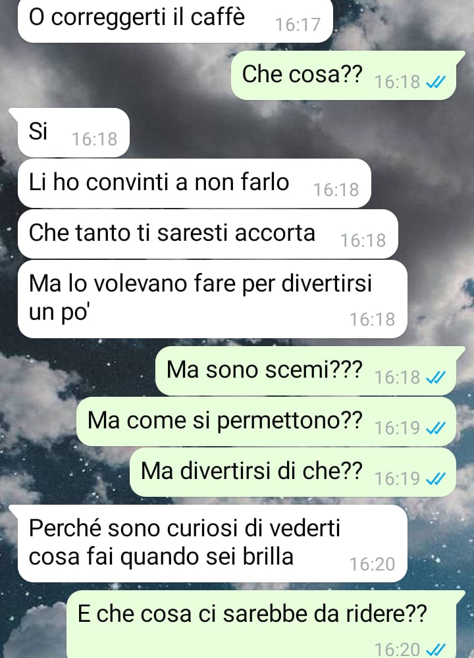This screenshot has width=474, height=658.
Task: Tap read ticks on 'E che cosa ci sarebbe' message
Action: click(436, 649)
